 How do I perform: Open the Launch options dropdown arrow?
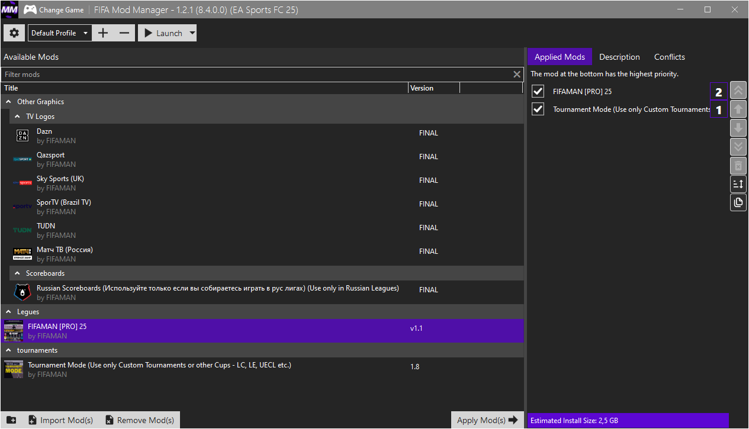[x=192, y=33]
